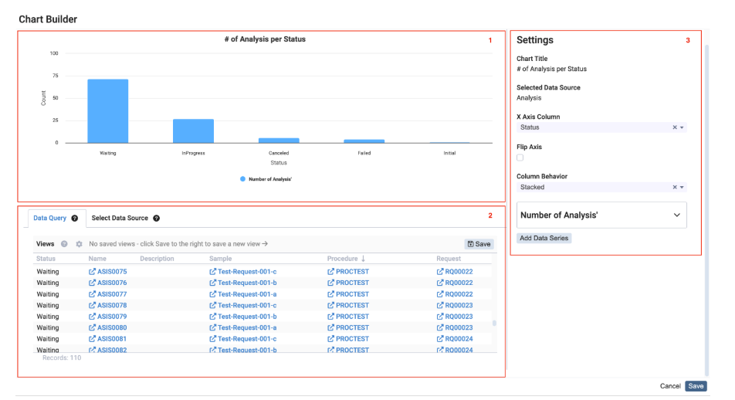Cancel the chart builder
Viewport: 735px width, 400px height.
tap(670, 386)
